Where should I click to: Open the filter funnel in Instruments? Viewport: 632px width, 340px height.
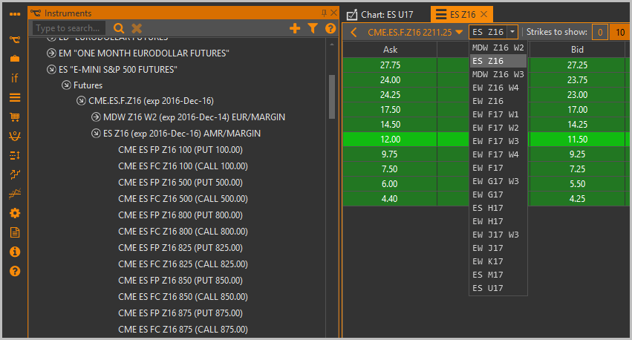(313, 28)
